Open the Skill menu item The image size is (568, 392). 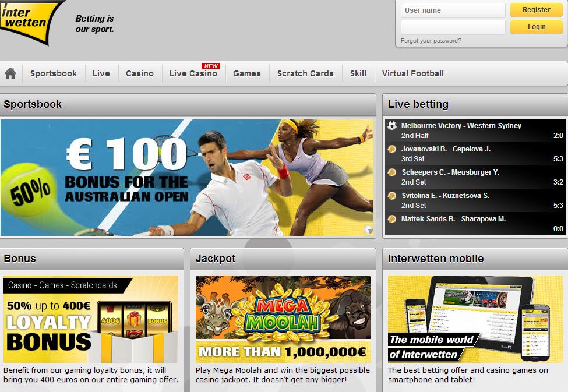pos(358,73)
